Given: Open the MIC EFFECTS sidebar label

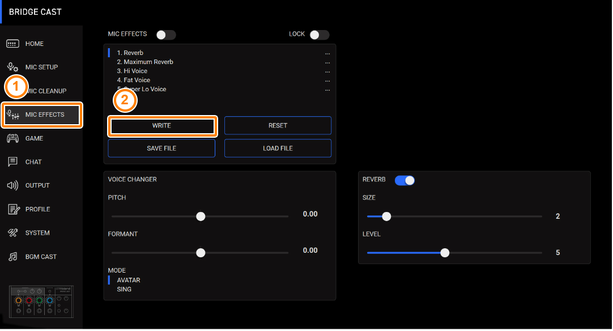Looking at the screenshot, I should point(45,114).
